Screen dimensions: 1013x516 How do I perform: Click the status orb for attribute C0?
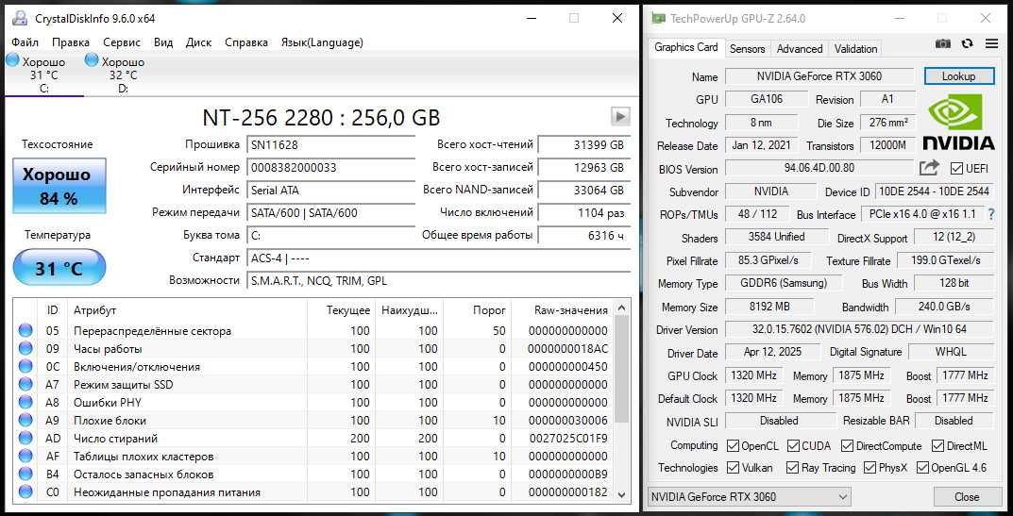25,492
